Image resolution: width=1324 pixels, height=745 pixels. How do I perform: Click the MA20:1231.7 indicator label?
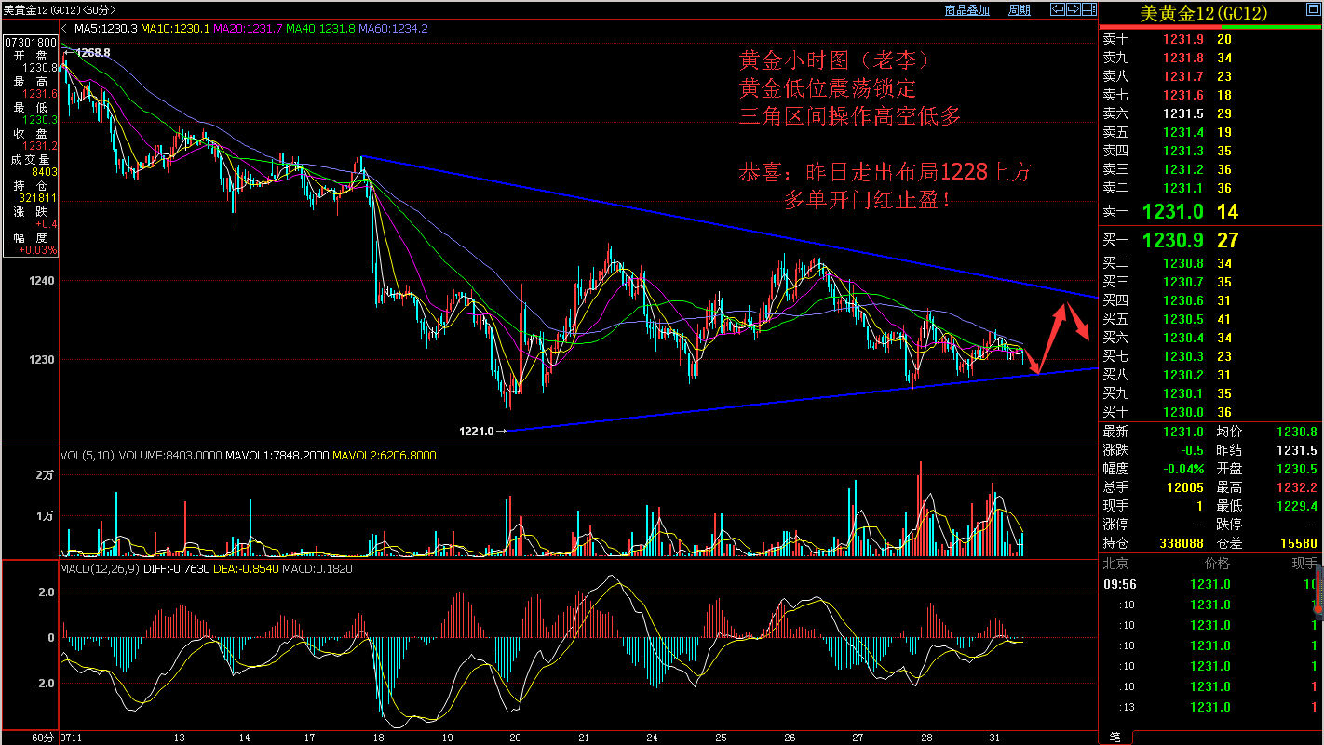tap(248, 29)
